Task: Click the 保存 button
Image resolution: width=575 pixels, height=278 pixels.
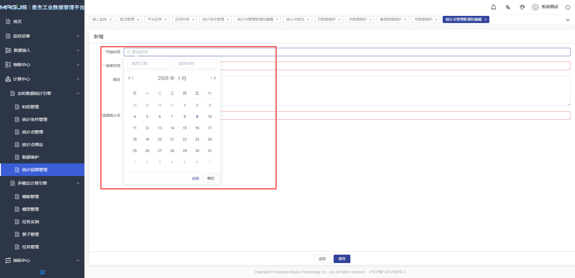Action: click(x=342, y=259)
